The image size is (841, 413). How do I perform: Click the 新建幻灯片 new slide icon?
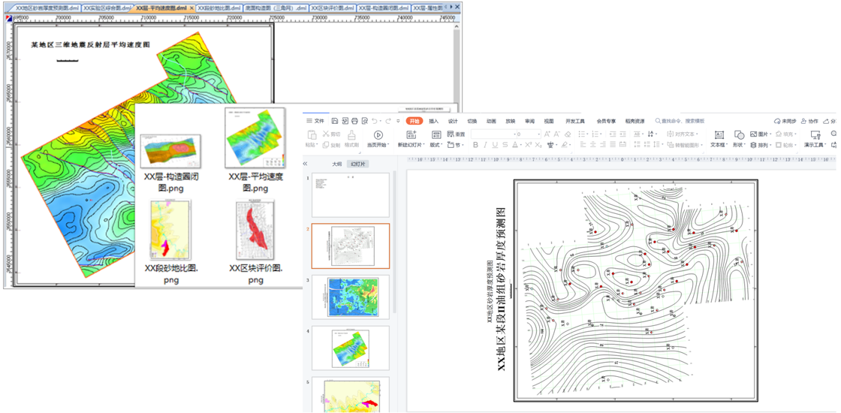pyautogui.click(x=411, y=135)
